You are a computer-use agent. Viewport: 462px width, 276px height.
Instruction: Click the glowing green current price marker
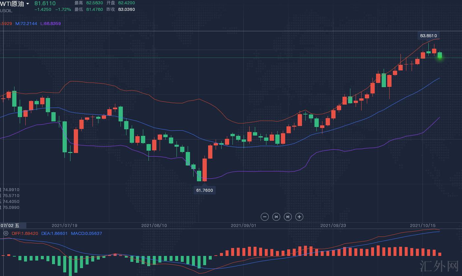tap(440, 57)
